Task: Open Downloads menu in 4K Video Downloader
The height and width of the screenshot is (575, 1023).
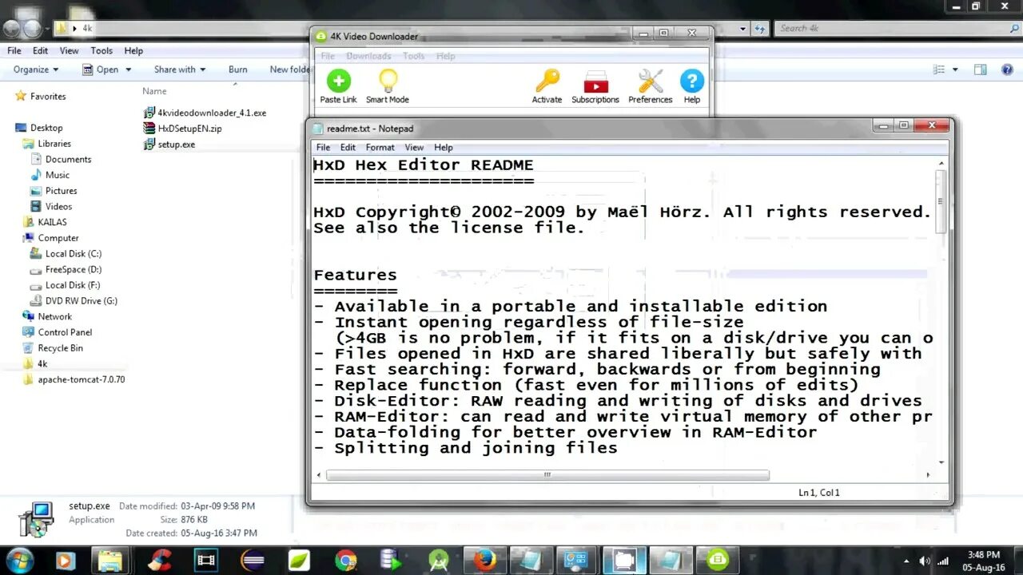Action: click(x=368, y=56)
